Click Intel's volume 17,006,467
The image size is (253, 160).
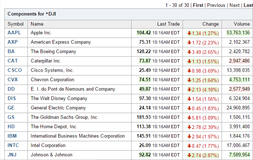pyautogui.click(x=238, y=145)
